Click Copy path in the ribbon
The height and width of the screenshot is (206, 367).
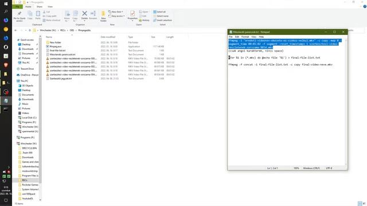coord(49,16)
